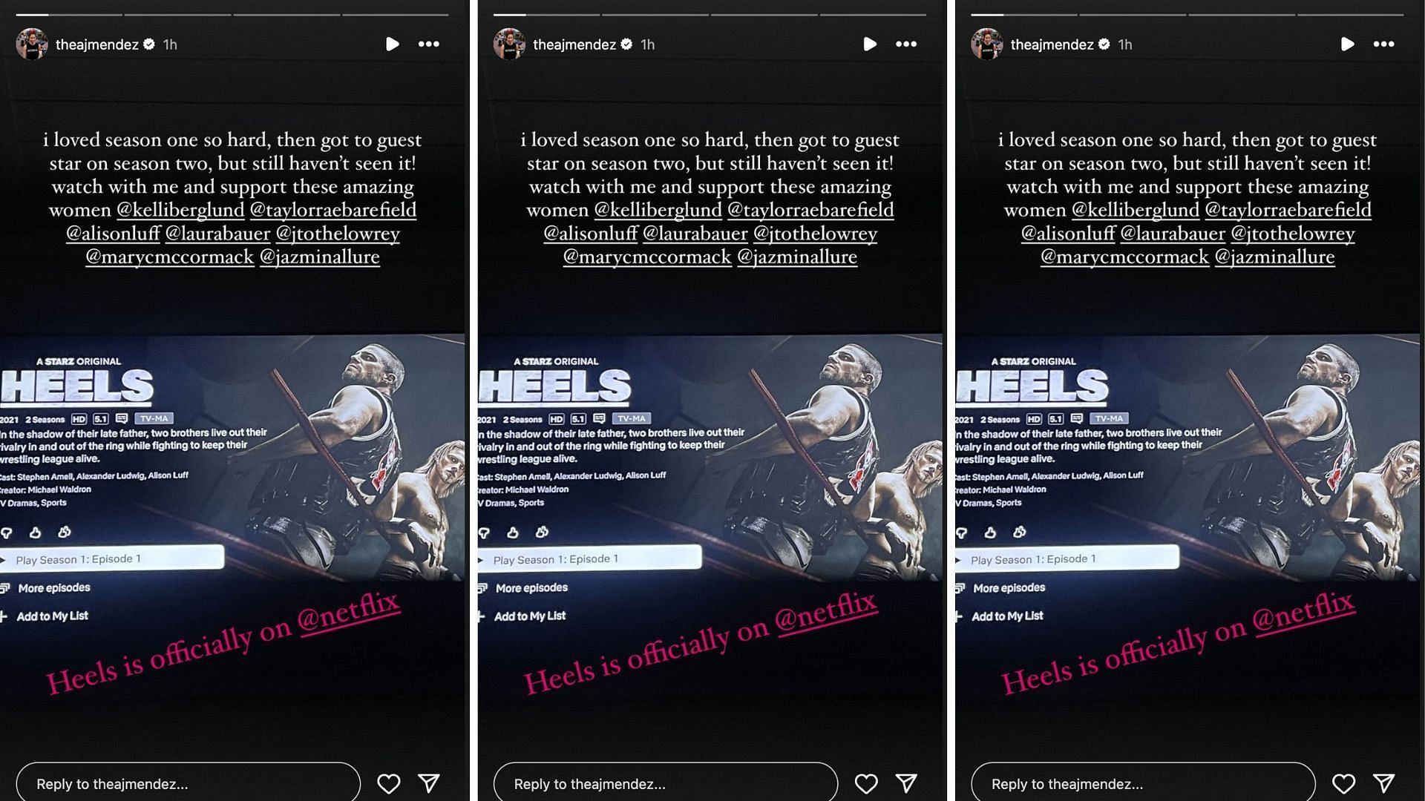Like the middle story with heart icon
Screen dimensions: 1425x801
click(866, 783)
